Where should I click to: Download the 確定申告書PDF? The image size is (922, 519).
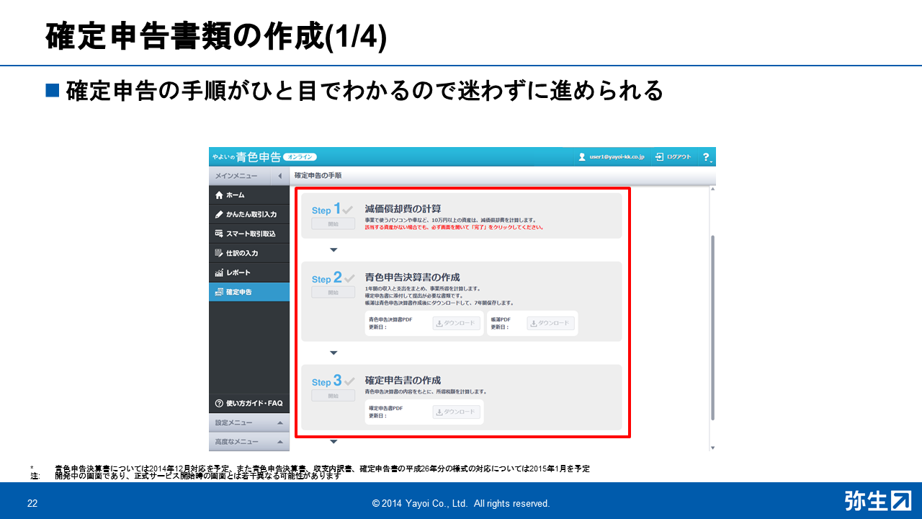pyautogui.click(x=457, y=412)
